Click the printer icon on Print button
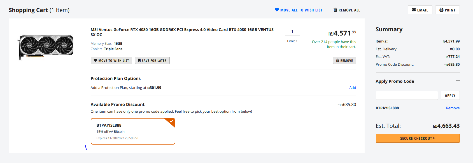The height and width of the screenshot is (163, 473). coord(441,10)
